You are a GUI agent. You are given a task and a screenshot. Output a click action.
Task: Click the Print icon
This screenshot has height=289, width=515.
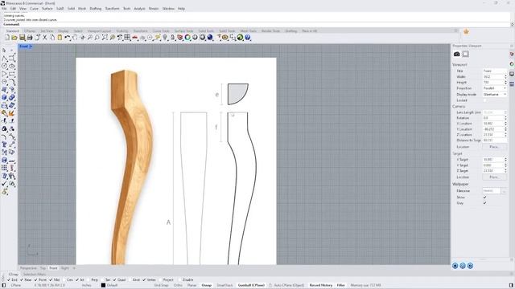point(30,38)
